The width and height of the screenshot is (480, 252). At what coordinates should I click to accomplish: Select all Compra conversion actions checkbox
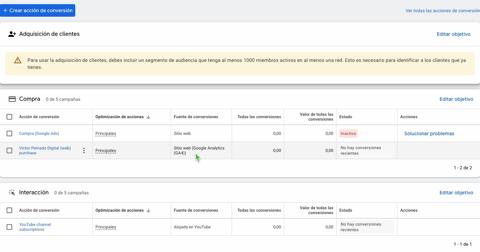click(x=9, y=117)
